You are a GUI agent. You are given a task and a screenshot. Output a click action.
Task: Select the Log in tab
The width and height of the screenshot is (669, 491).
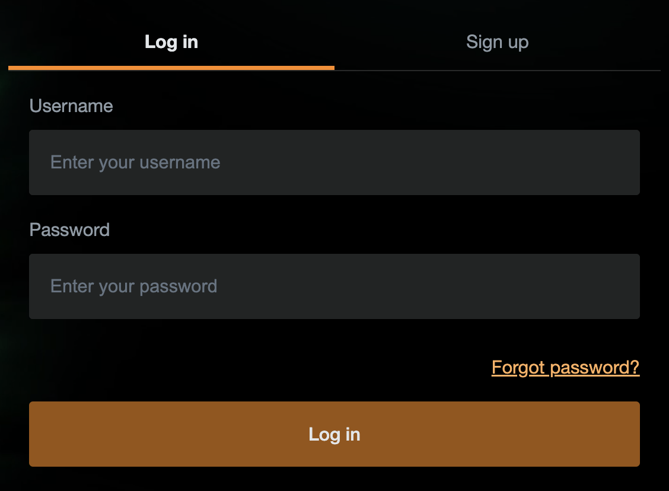tap(171, 42)
